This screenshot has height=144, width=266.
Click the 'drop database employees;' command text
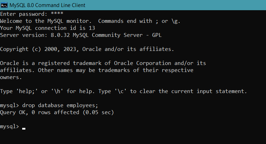tap(60, 105)
